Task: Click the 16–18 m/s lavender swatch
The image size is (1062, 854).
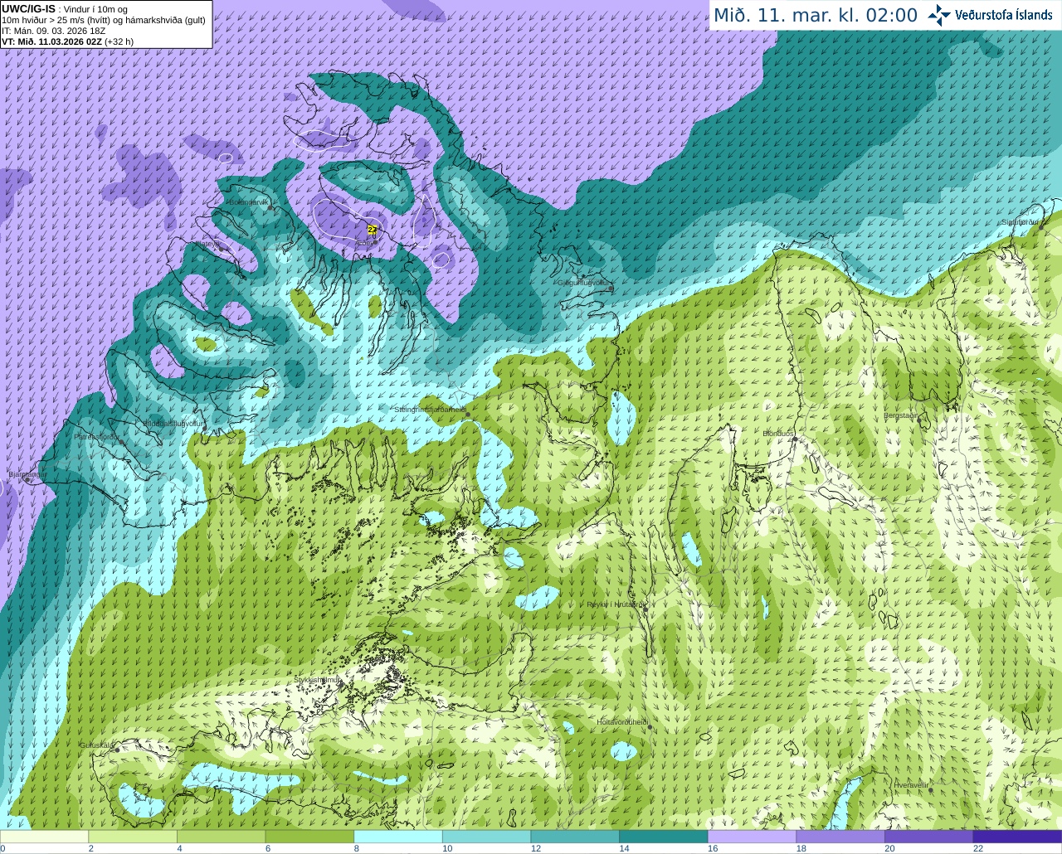Action: click(752, 837)
